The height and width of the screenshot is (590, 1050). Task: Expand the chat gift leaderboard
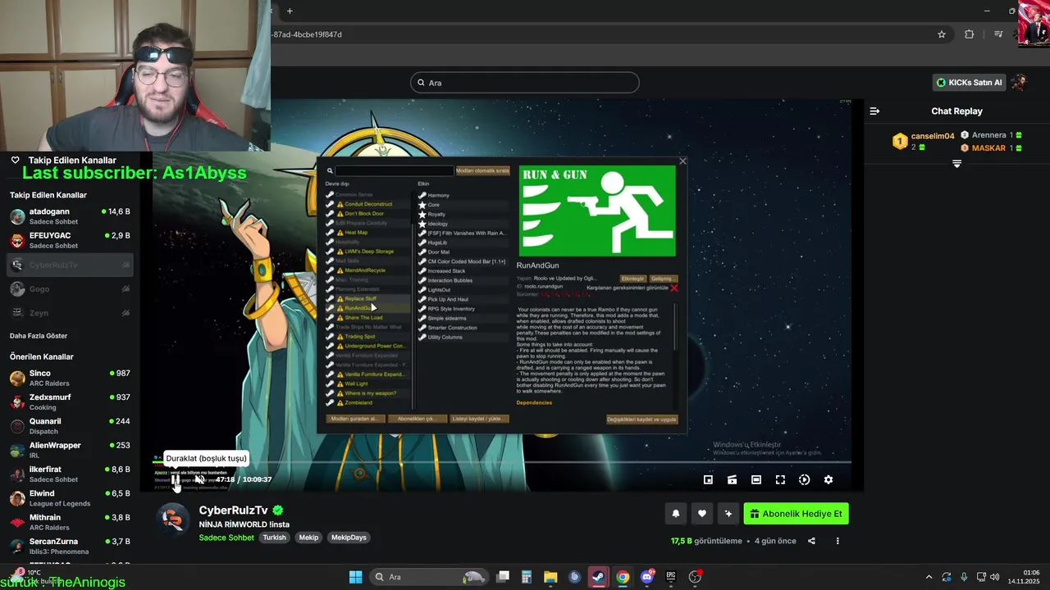pos(956,164)
